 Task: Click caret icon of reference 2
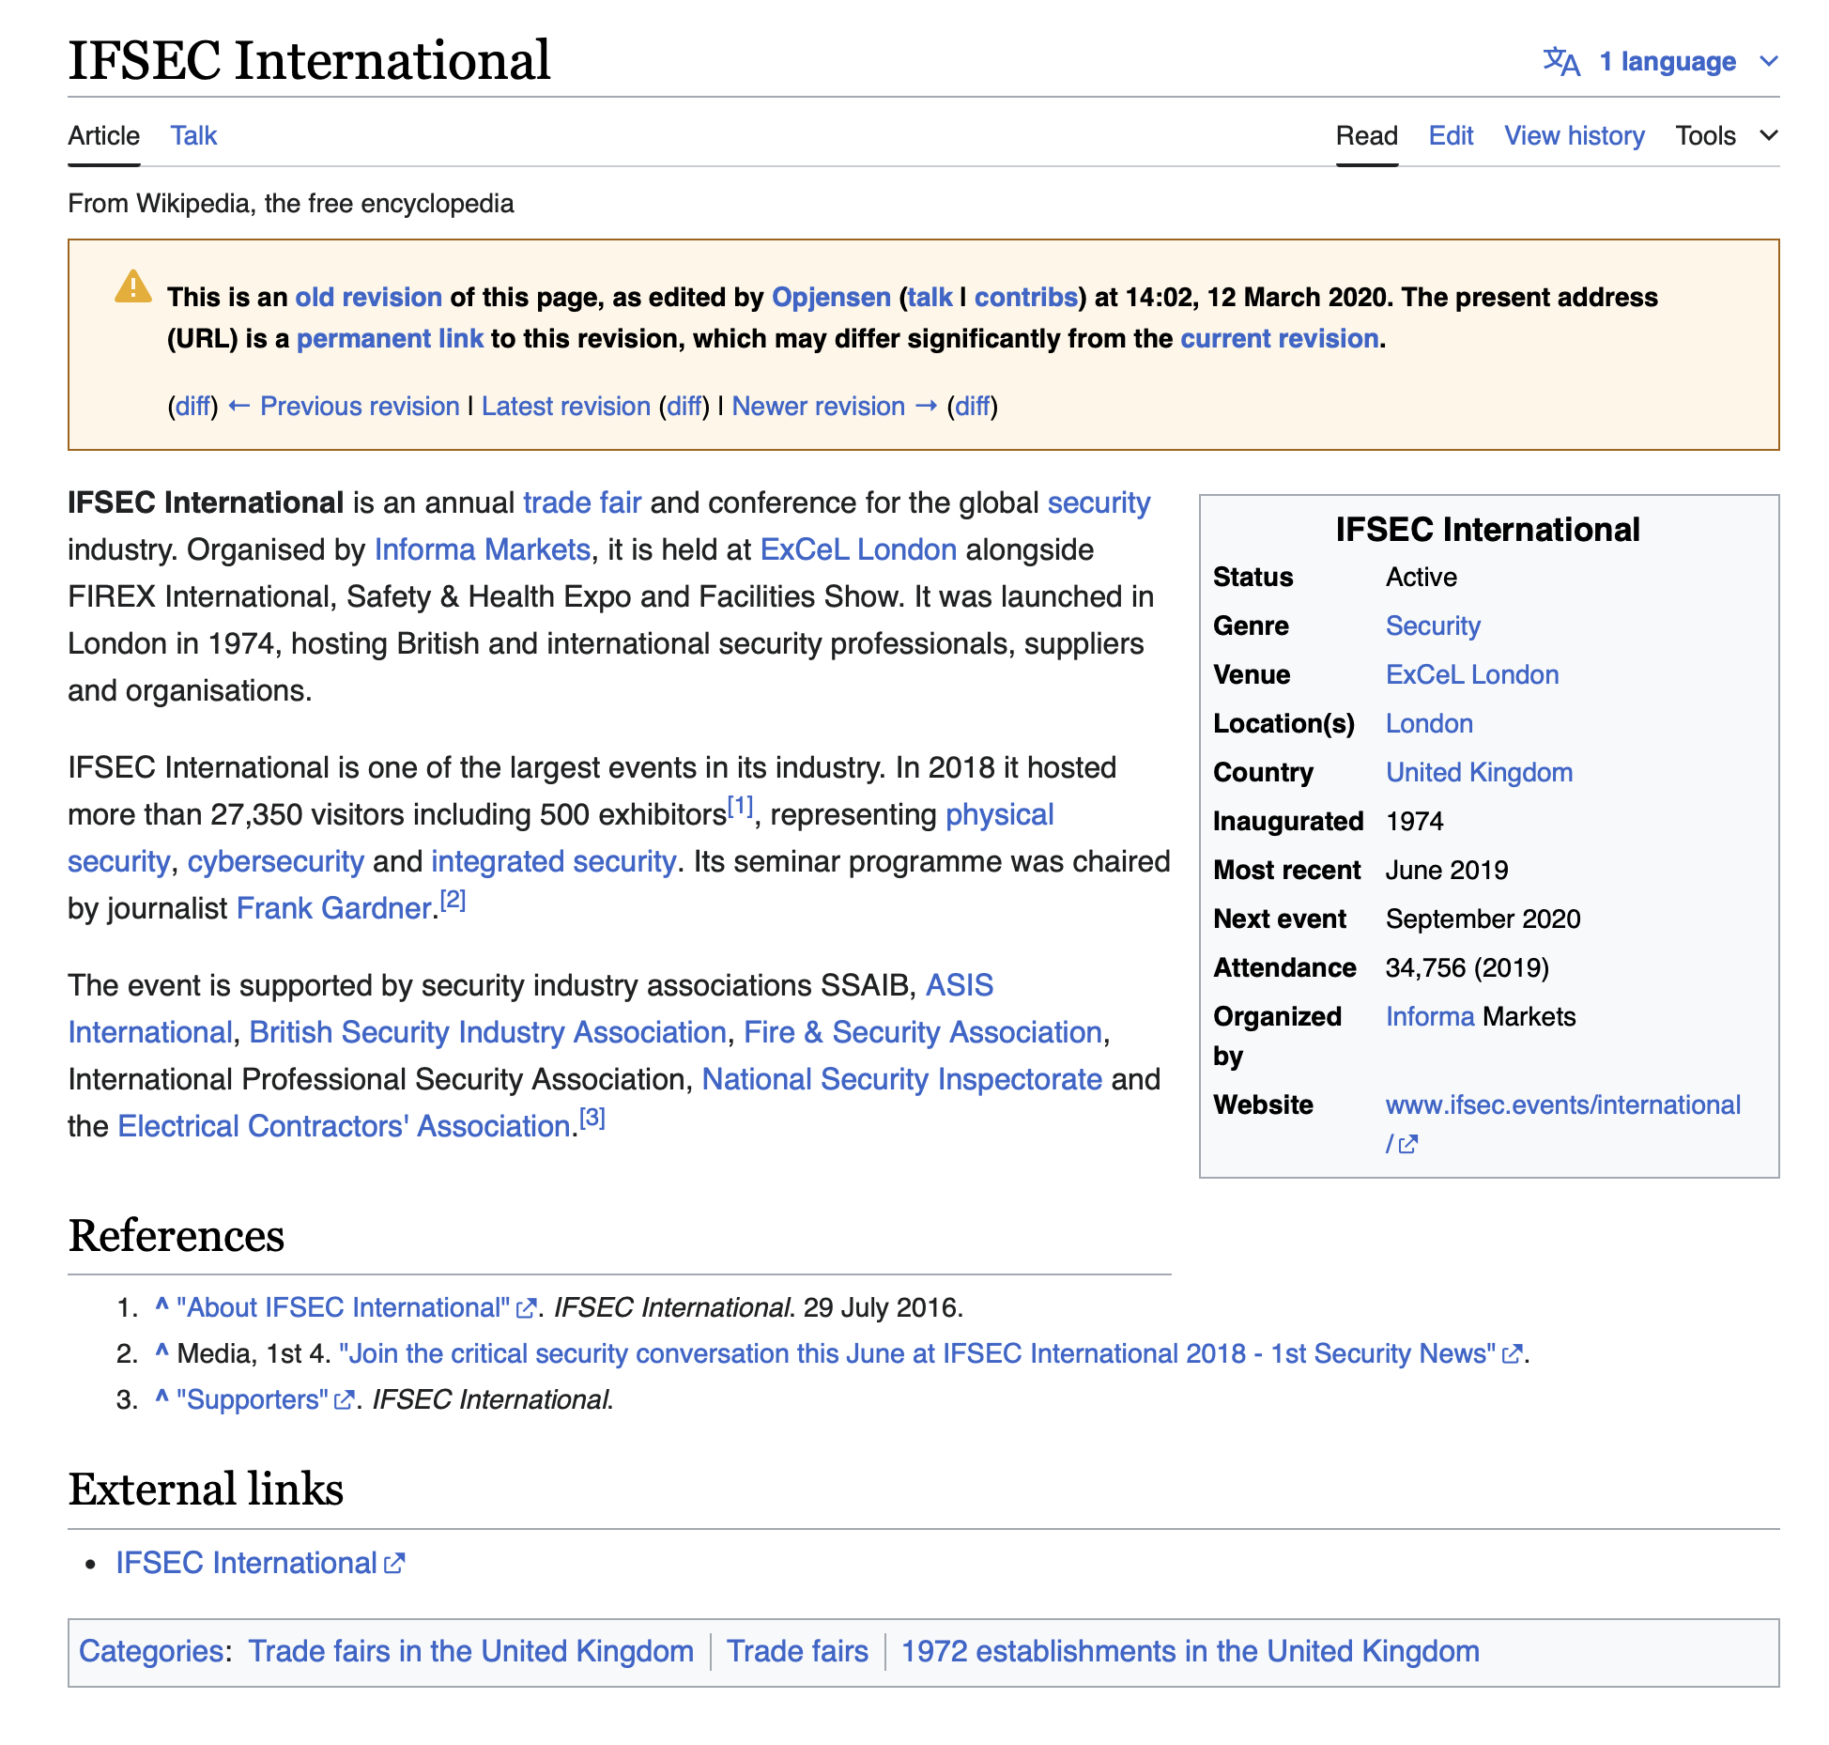pos(161,1351)
